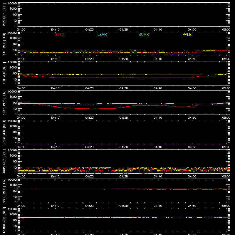Click the cyan LEAR legend label

(102, 34)
